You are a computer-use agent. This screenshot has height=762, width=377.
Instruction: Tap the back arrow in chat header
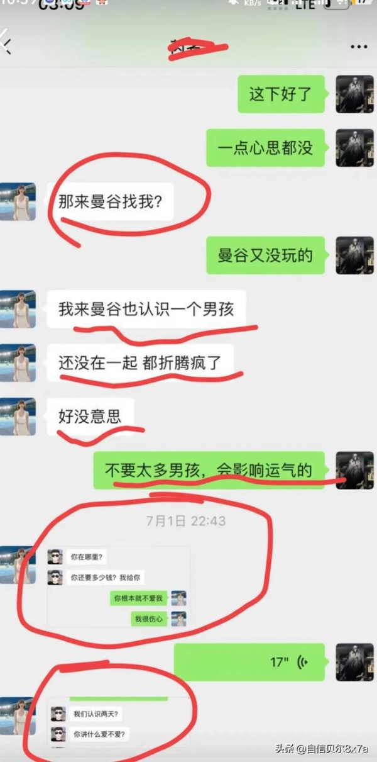[x=6, y=45]
